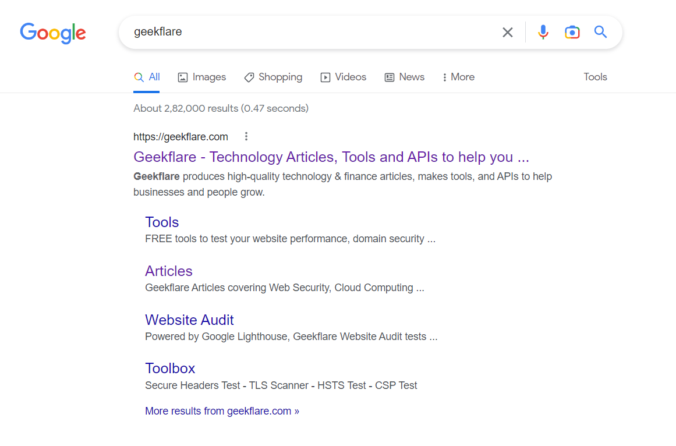
Task: Open Google Lens camera search
Action: coord(572,32)
